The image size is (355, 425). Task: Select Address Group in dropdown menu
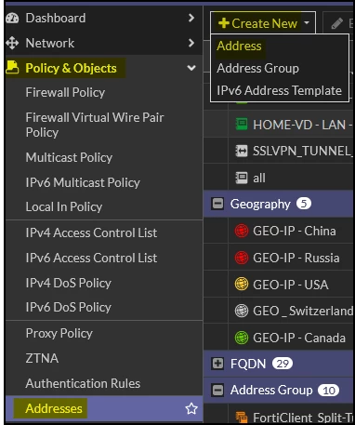point(257,68)
